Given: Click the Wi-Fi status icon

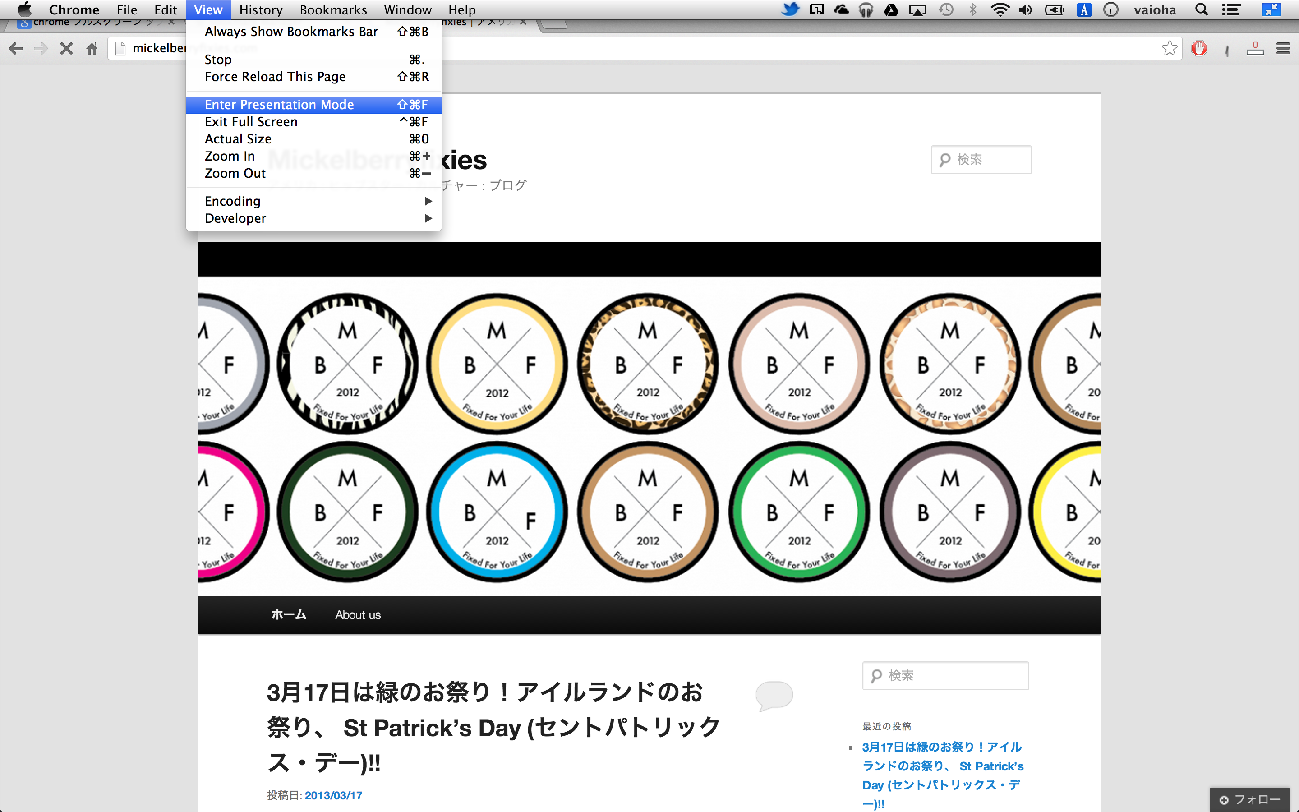Looking at the screenshot, I should point(1000,9).
